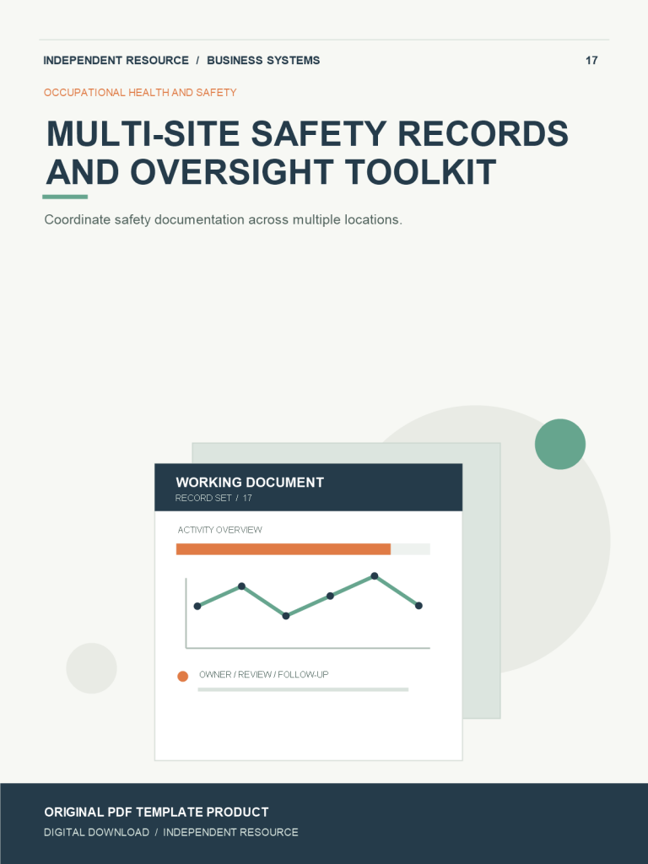The height and width of the screenshot is (864, 648).
Task: Click the 'WORKING DOCUMENT' card heading
Action: click(250, 482)
